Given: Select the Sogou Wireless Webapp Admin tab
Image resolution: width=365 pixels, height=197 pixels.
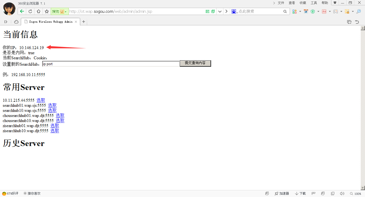Looking at the screenshot, I should 50,22.
